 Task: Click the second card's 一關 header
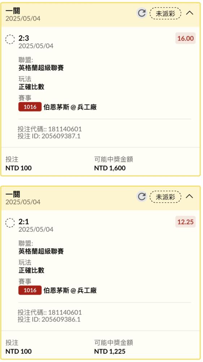[x=13, y=194]
